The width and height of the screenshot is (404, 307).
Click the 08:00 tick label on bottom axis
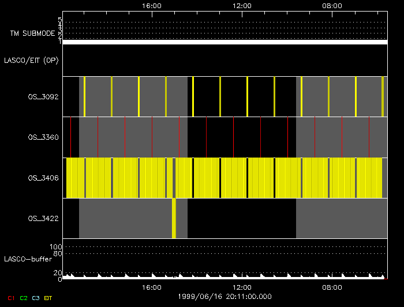click(332, 287)
